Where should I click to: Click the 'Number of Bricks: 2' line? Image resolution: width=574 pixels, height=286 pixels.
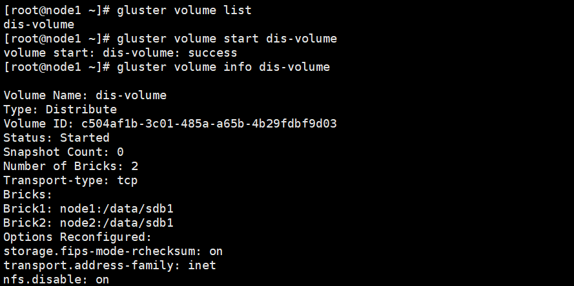(x=70, y=166)
